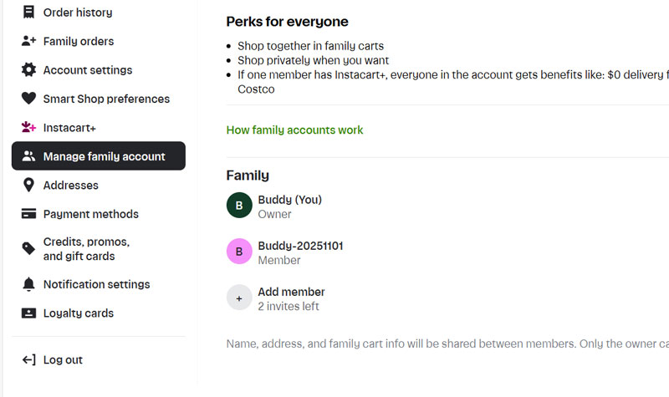Click the Payment methods card icon

(28, 214)
